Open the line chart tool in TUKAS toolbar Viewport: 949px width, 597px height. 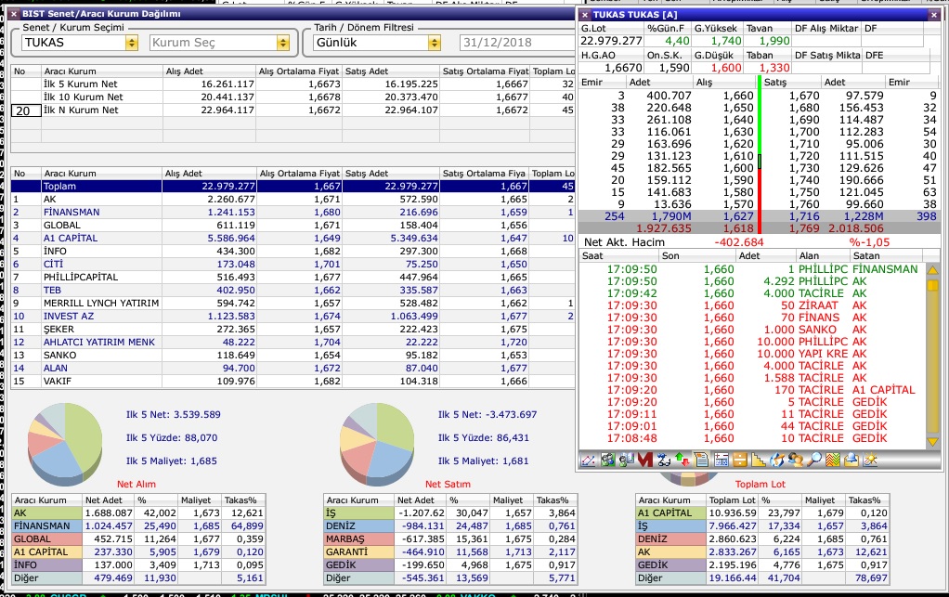point(588,460)
